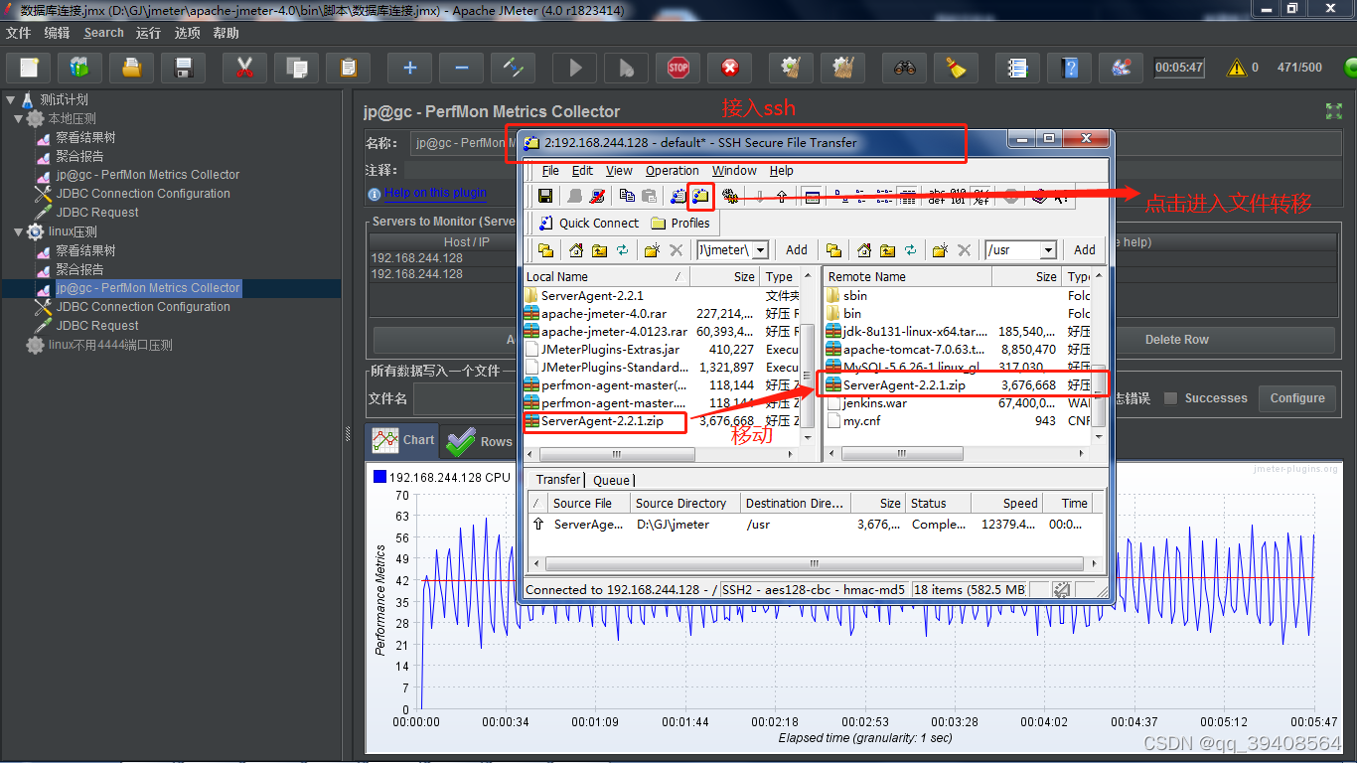This screenshot has height=763, width=1357.
Task: Switch to the Rows tab in JMeter
Action: [480, 441]
